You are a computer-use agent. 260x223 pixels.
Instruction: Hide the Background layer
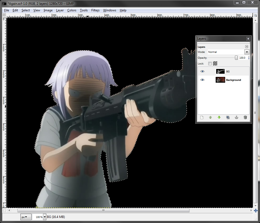click(x=202, y=80)
